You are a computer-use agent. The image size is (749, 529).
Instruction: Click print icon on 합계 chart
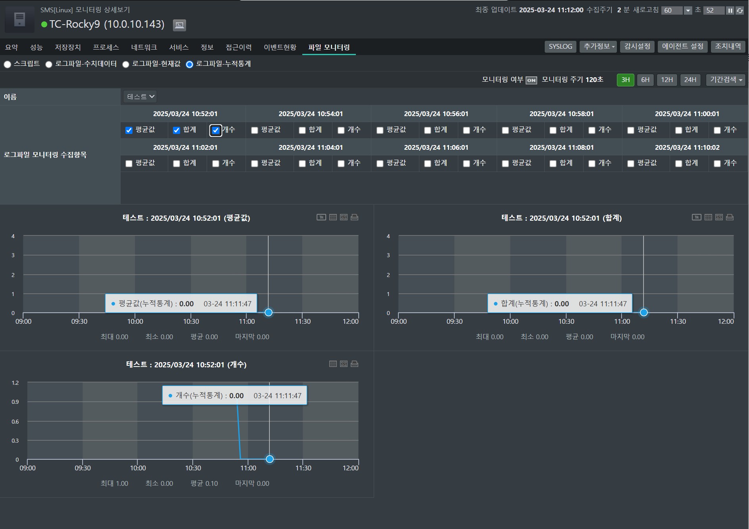point(730,217)
